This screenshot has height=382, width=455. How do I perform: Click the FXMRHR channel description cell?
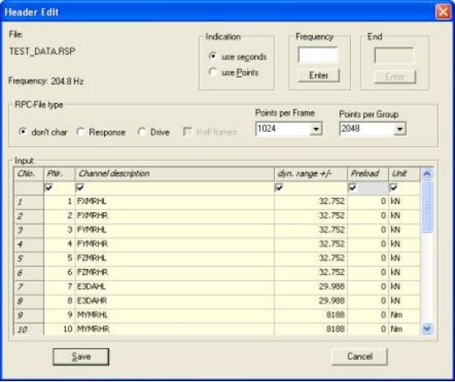point(175,215)
